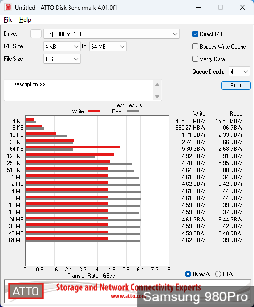Open the Queue Depth dropdown
This screenshot has height=307, width=254.
(239, 72)
